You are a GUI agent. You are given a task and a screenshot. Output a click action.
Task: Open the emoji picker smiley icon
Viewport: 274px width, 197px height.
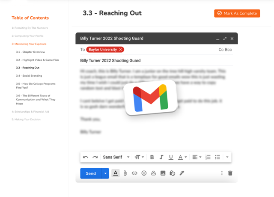(x=144, y=173)
